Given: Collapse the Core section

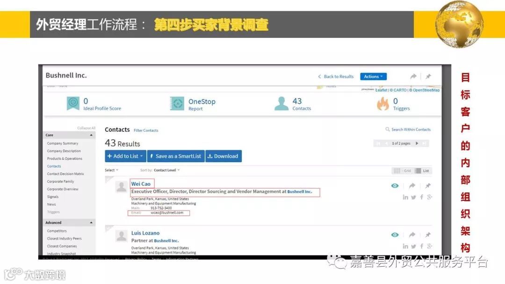Looking at the screenshot, I should (91, 135).
